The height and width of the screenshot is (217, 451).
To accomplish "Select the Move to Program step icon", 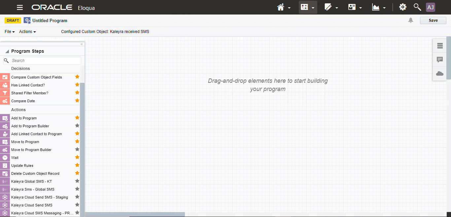I will click(x=5, y=142).
